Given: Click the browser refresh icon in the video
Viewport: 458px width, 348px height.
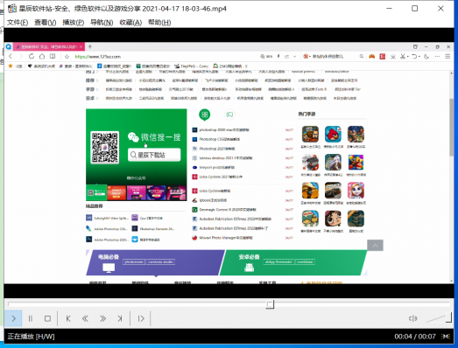Looking at the screenshot, I should pyautogui.click(x=32, y=56).
